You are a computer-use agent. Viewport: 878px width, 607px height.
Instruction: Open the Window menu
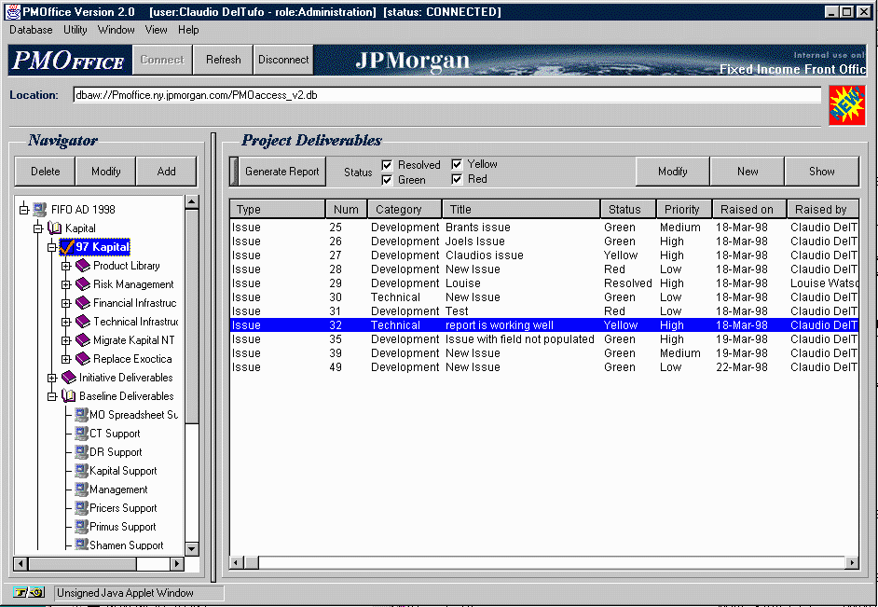click(x=116, y=30)
